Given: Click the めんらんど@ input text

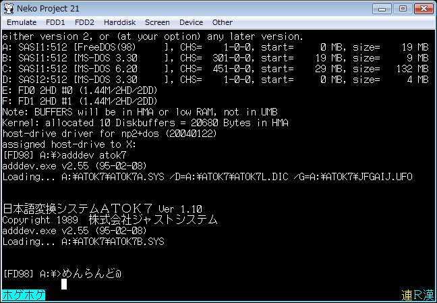Looking at the screenshot, I should tap(92, 274).
